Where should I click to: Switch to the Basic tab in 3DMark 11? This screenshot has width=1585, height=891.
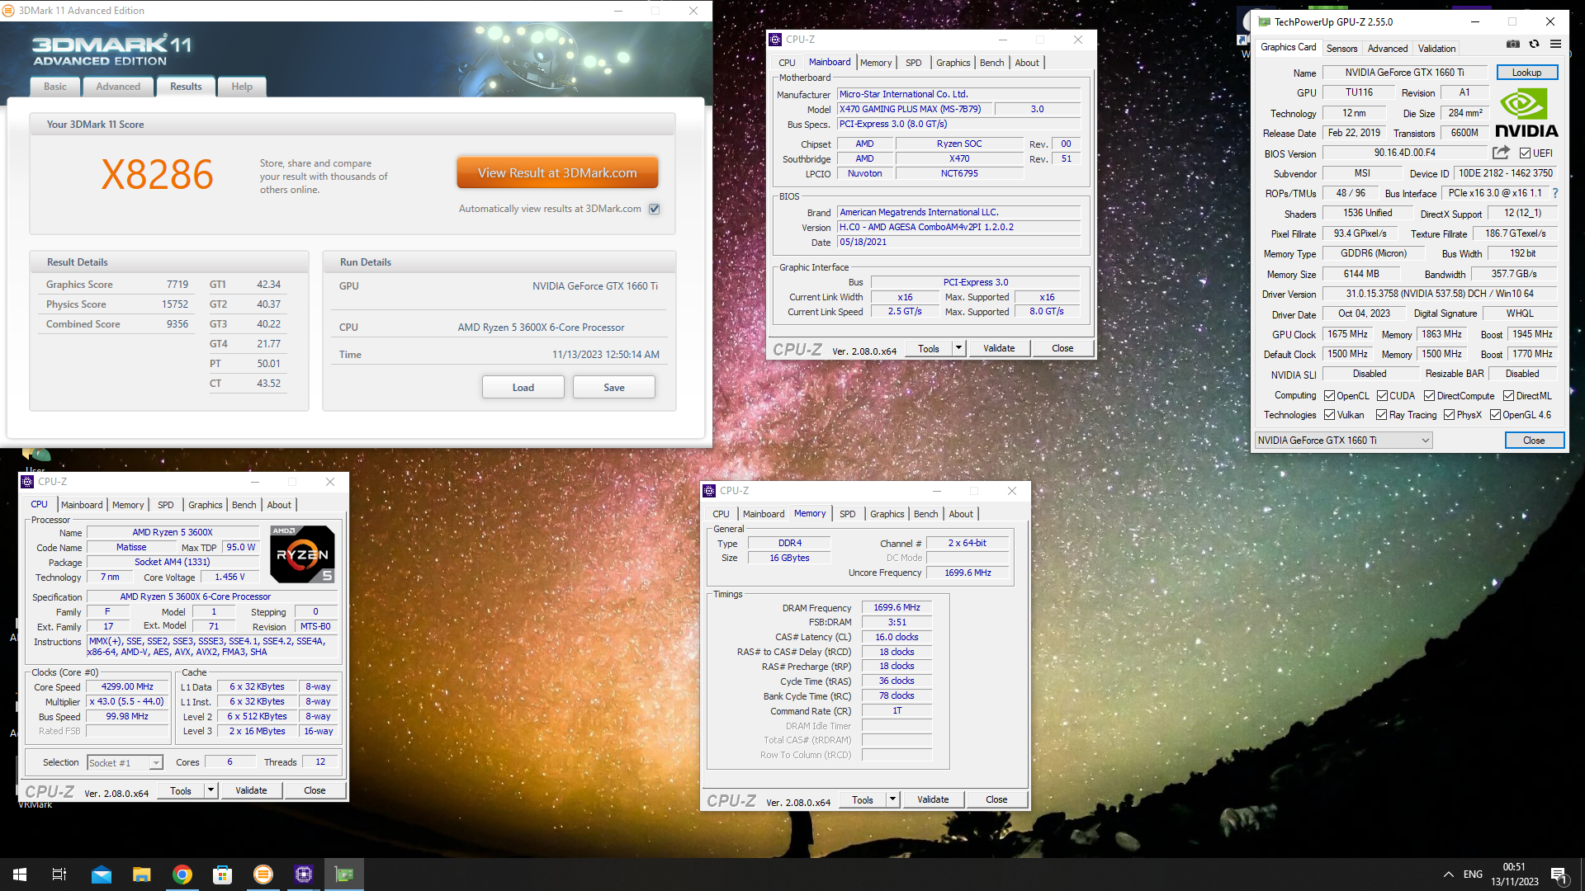55,87
